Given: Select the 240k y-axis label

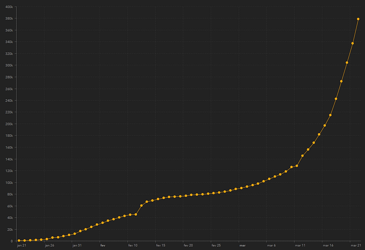Looking at the screenshot, I should pos(9,101).
